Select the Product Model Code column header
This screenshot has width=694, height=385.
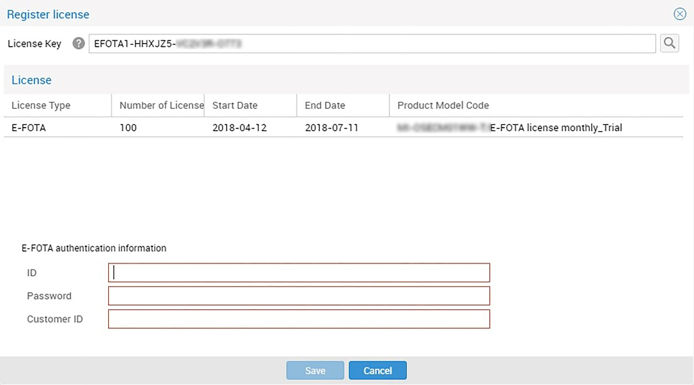(536, 105)
